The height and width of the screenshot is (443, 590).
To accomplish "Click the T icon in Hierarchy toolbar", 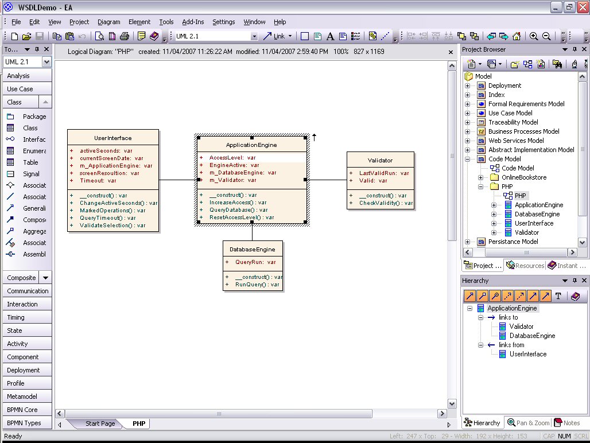I will pos(558,296).
